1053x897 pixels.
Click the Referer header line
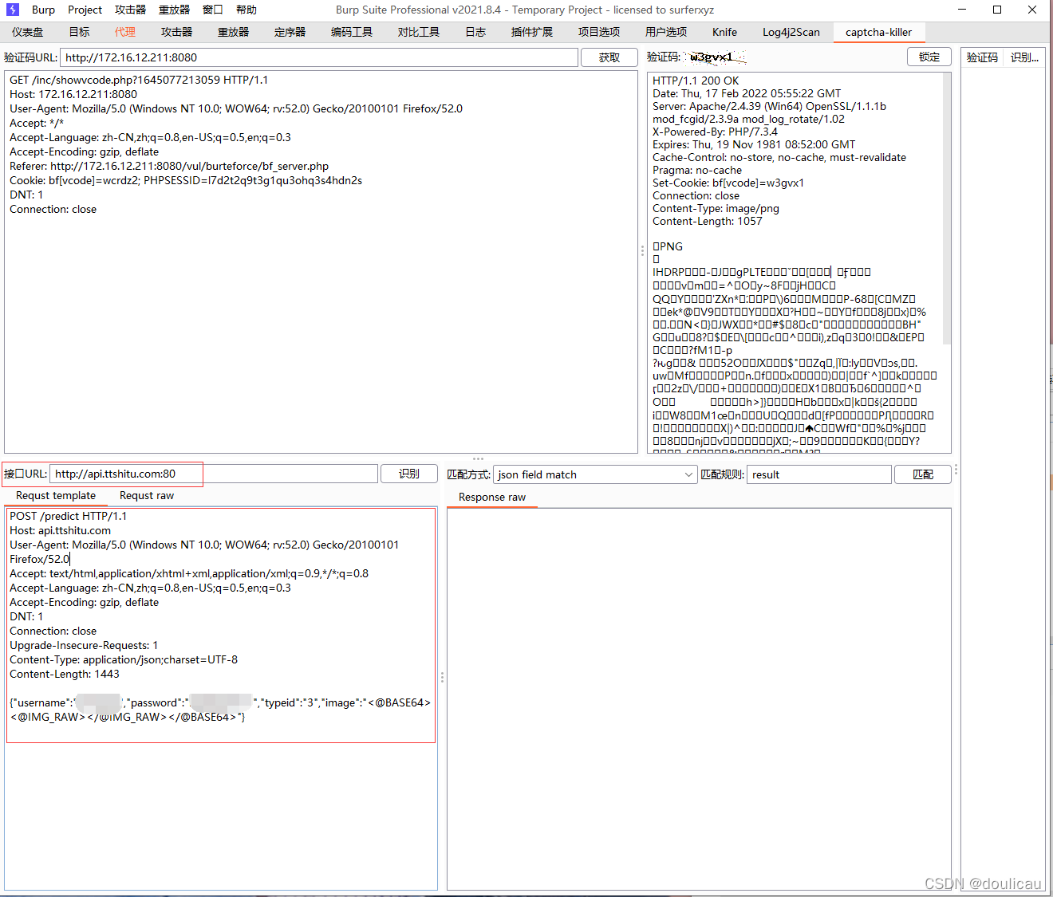[169, 166]
